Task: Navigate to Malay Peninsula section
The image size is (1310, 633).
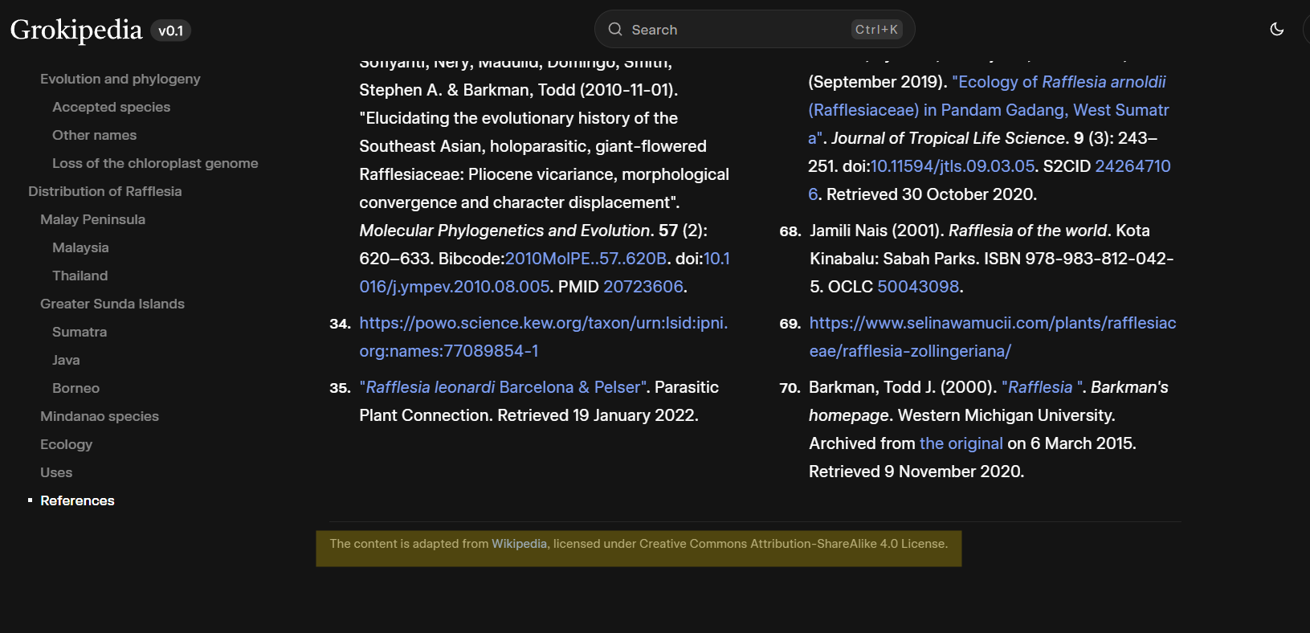Action: click(92, 219)
